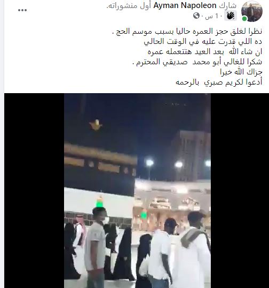Click the word شارك before the name

pos(227,6)
